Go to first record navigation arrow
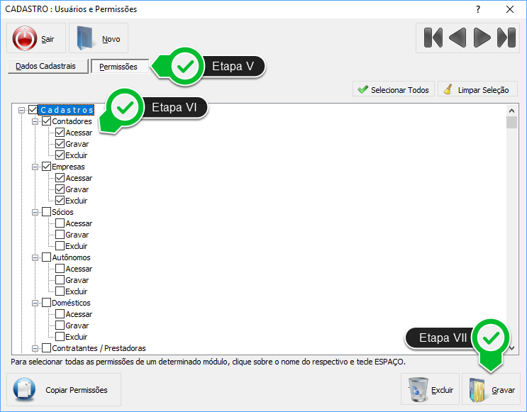527x412 pixels. (433, 38)
